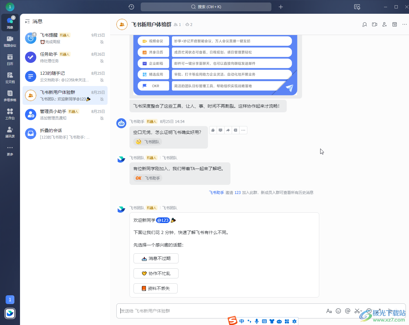This screenshot has width=409, height=325.
Task: Choose the 协作不忙乱 topic button
Action: point(156,273)
